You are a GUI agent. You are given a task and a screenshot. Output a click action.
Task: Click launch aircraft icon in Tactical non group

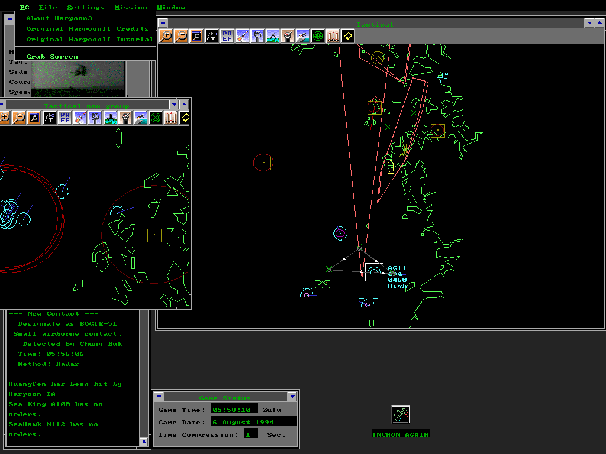tap(140, 118)
